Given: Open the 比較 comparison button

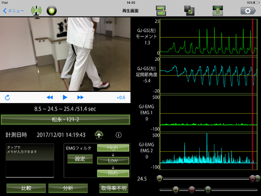Looking at the screenshot, I should (26, 188).
